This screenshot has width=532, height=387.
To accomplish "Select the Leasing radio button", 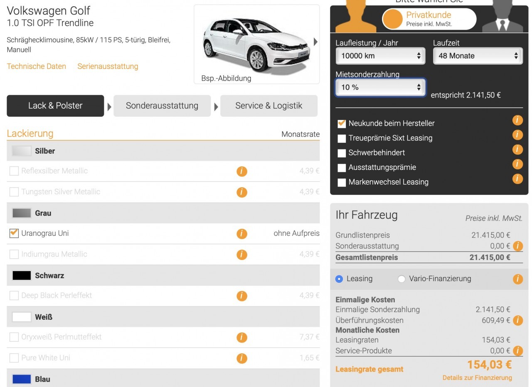I will click(339, 279).
